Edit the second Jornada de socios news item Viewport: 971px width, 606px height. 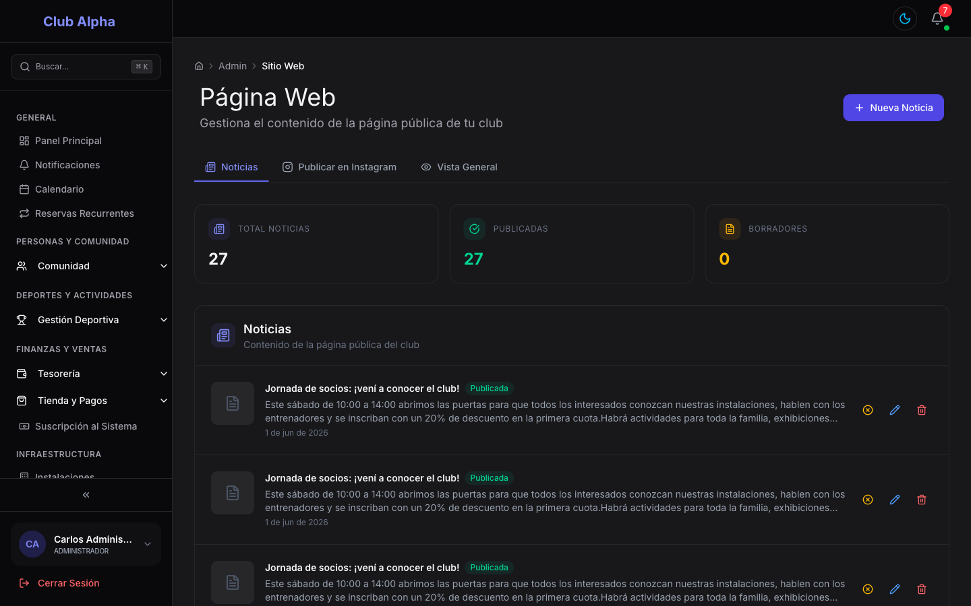tap(895, 500)
